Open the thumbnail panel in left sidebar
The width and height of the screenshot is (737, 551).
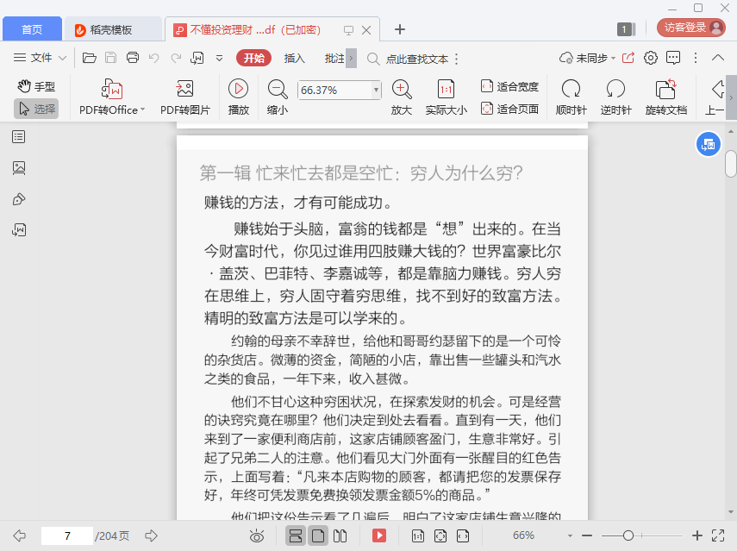coord(19,168)
